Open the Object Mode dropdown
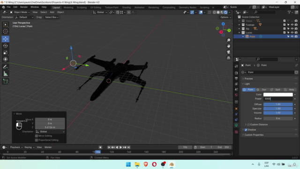The width and height of the screenshot is (300, 169). tap(20, 12)
